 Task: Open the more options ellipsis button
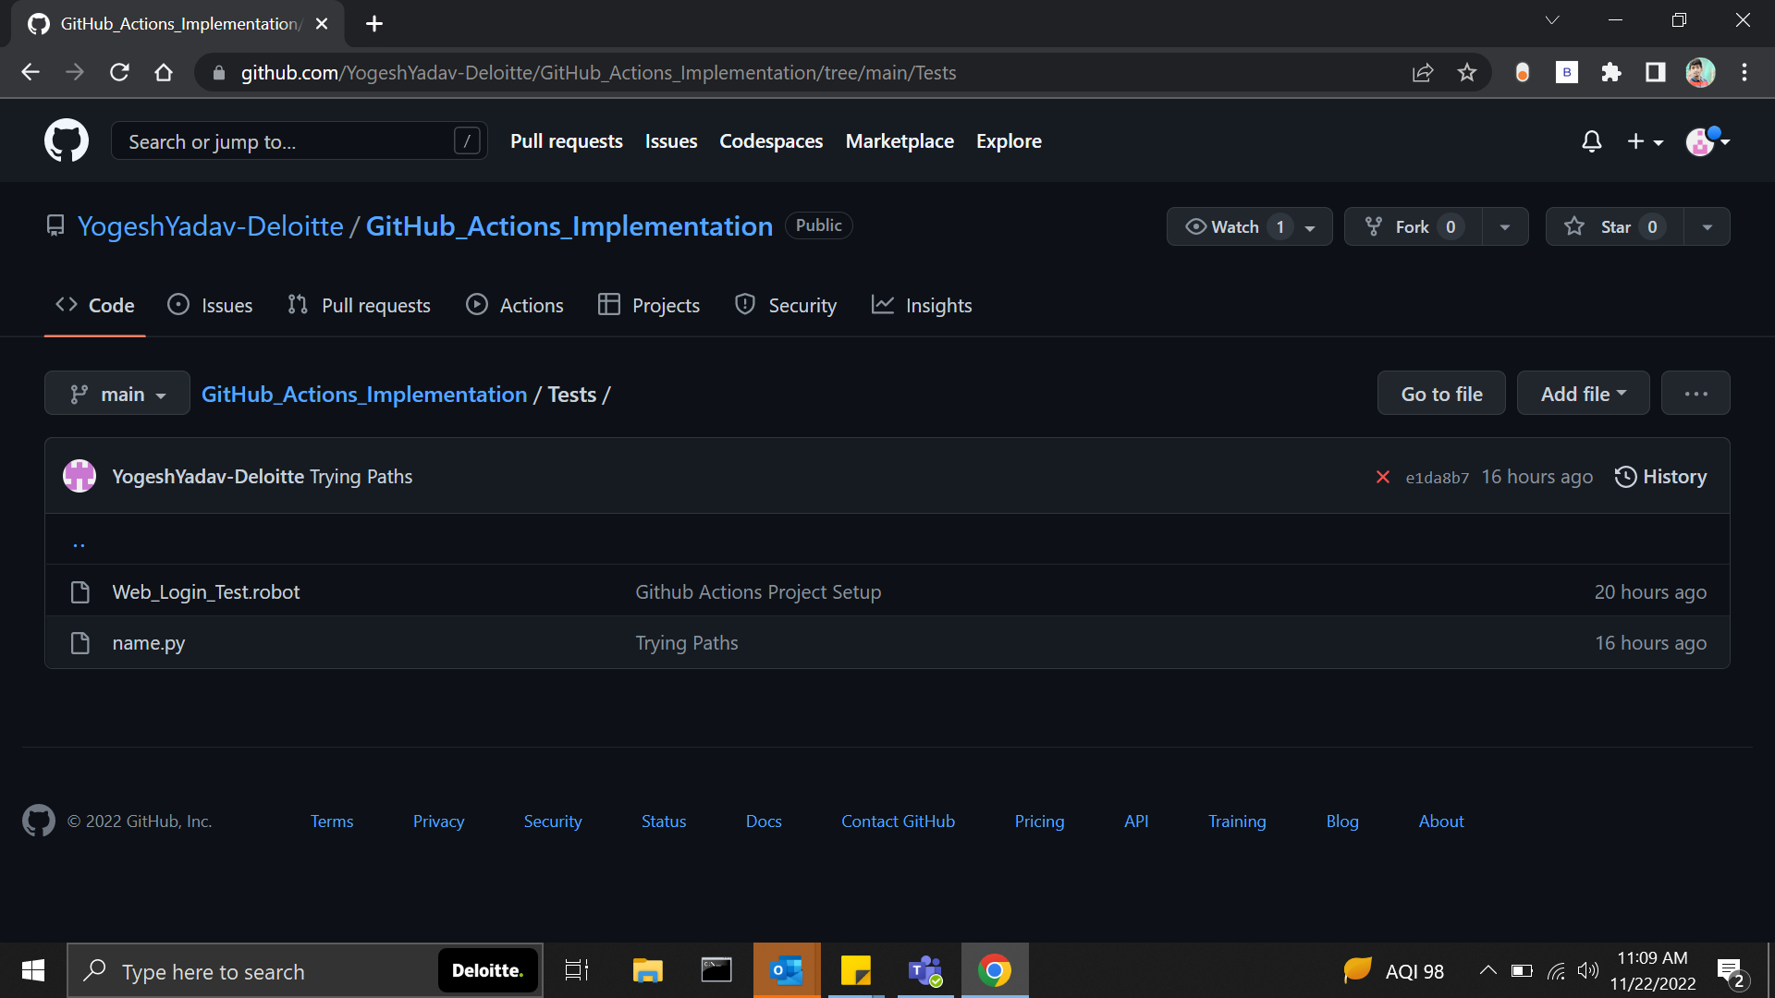point(1695,394)
